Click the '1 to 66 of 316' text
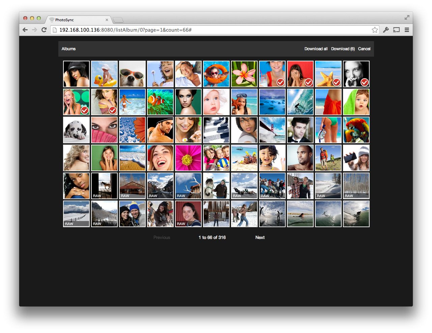Viewport: 432px width, 333px height. pos(212,237)
